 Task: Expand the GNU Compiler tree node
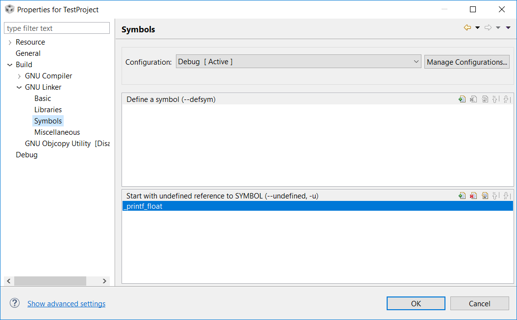19,76
